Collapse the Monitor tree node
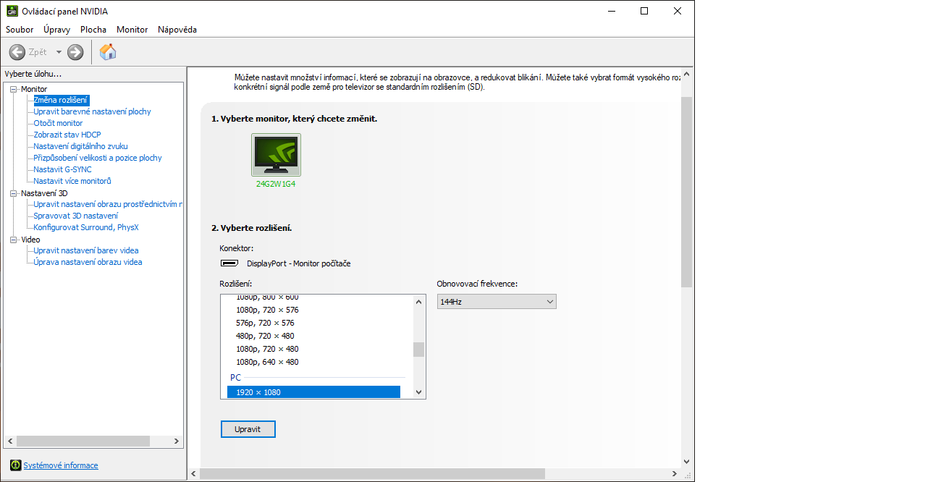Screen dimensions: 928x482 (x=13, y=89)
